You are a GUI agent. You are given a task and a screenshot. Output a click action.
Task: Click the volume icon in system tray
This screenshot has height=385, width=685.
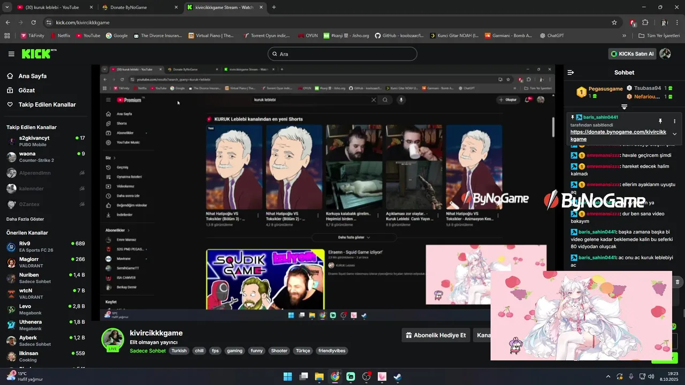pos(651,376)
